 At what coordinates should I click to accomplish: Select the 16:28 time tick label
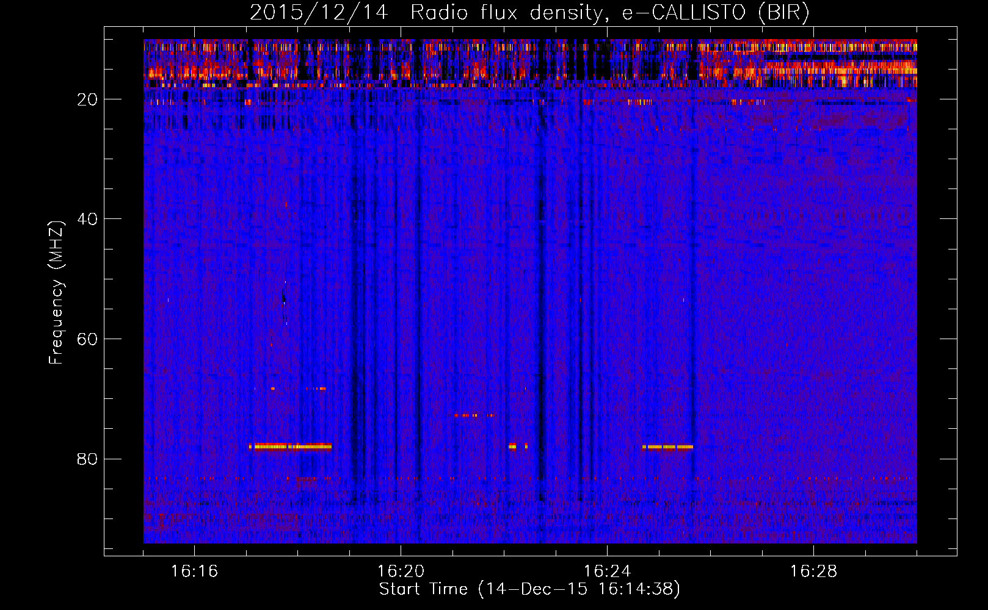(813, 572)
